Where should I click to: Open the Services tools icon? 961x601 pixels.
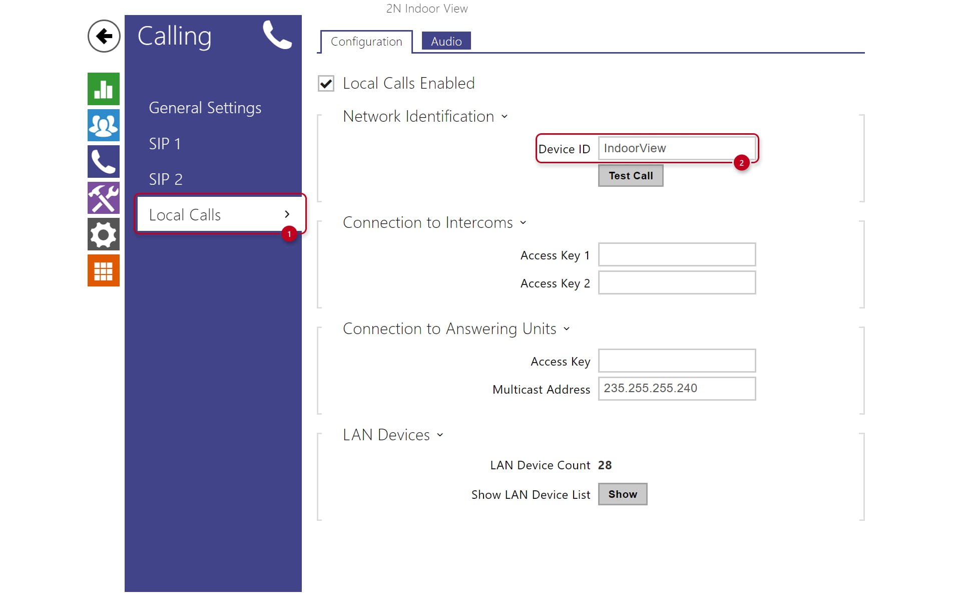point(104,198)
